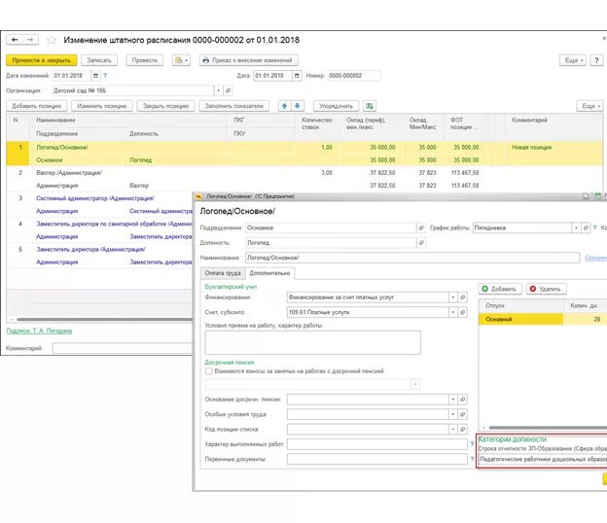Screen dimensions: 607x523
Task: Open the table toolbar Еще menu
Action: (589, 106)
